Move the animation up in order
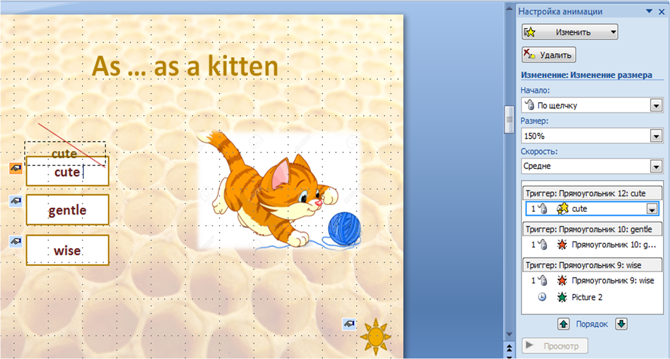Screen dimensions: 670x359 pyautogui.click(x=564, y=324)
